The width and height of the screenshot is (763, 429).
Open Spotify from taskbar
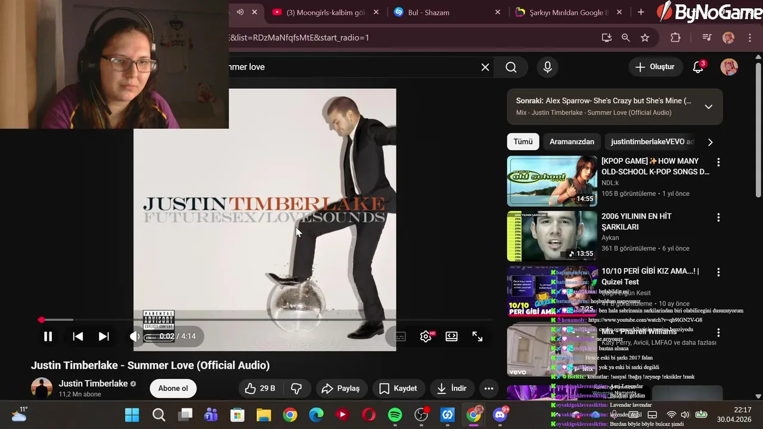(395, 415)
